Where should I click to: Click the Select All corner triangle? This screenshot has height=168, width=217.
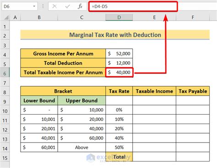[6, 17]
